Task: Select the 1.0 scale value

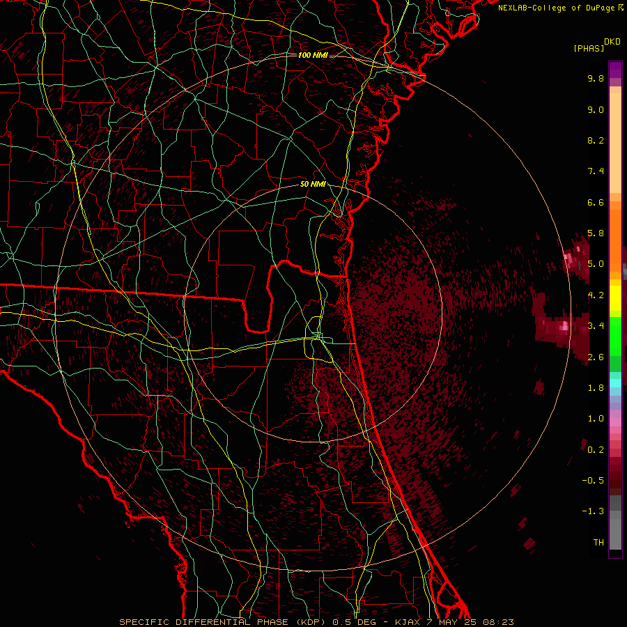Action: pyautogui.click(x=596, y=419)
